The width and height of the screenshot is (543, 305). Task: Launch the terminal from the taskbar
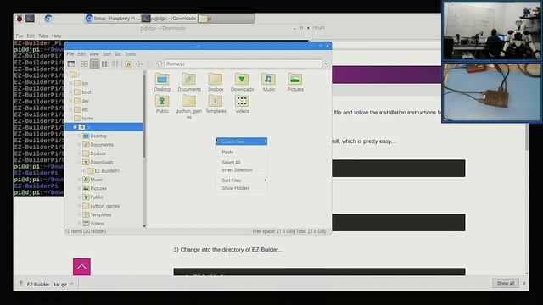click(x=31, y=19)
